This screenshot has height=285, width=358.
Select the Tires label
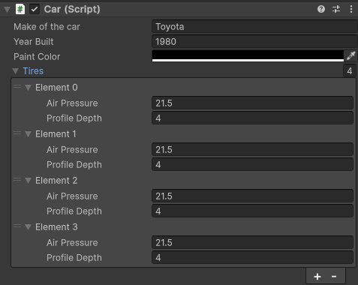(x=33, y=71)
